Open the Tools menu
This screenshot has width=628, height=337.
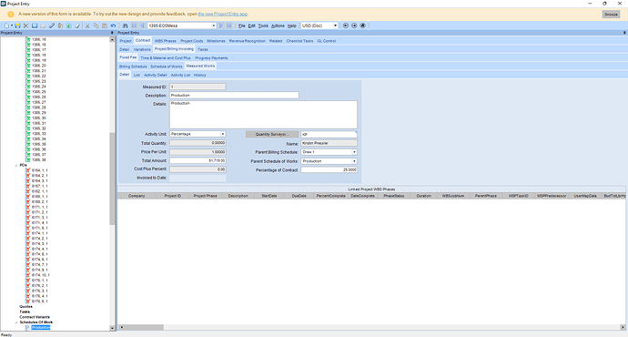pos(263,26)
